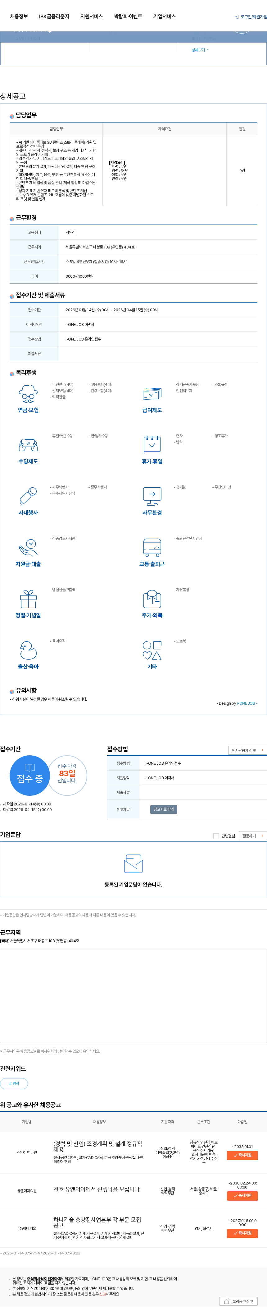Expand 인사담당자 정보 button
The height and width of the screenshot is (1307, 267).
coord(247,750)
